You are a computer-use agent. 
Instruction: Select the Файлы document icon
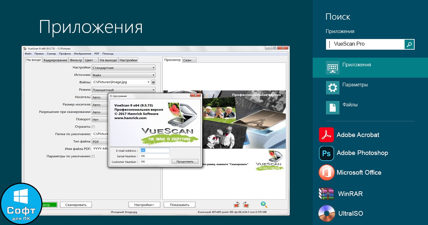332,107
